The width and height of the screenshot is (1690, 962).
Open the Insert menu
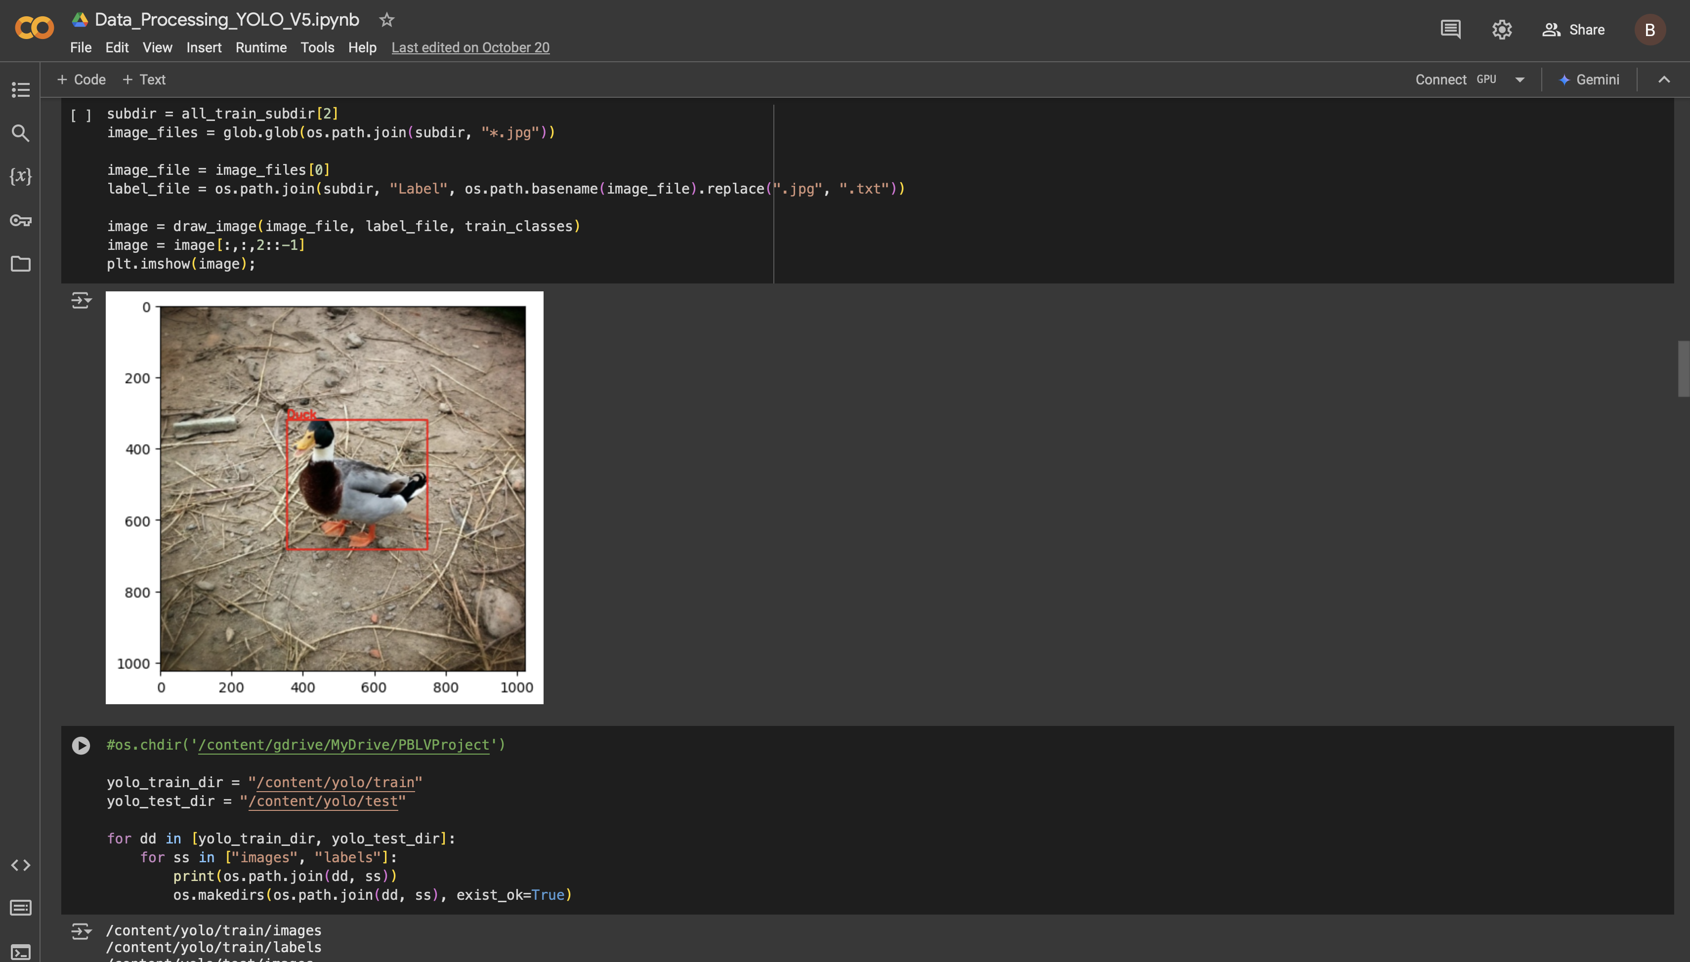pyautogui.click(x=204, y=47)
